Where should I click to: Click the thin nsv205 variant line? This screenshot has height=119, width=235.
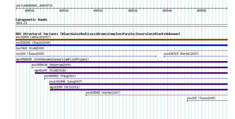click(x=208, y=100)
